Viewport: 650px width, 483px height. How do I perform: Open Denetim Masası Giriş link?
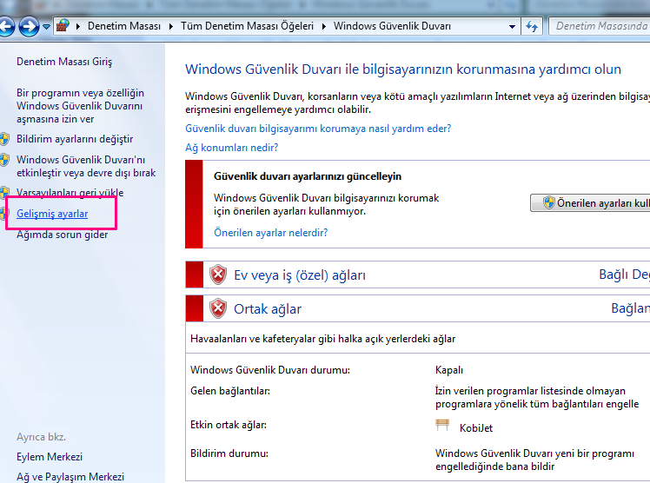click(x=64, y=62)
